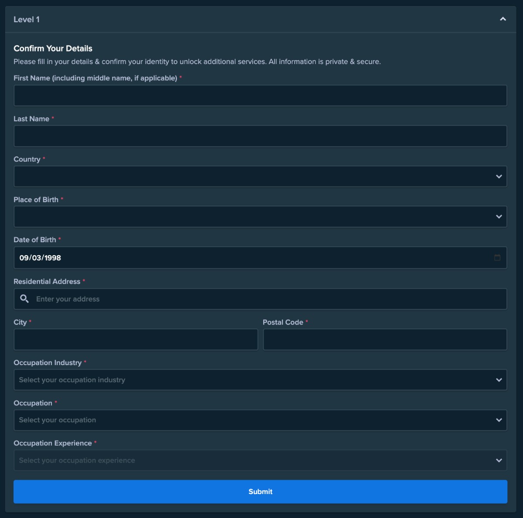Open 'Select your occupation experience' dropdown
This screenshot has height=518, width=523.
[x=253, y=460]
